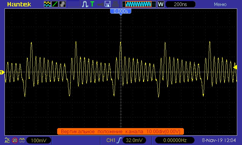Click the Hantek logo
The image size is (242, 145).
(19, 4)
